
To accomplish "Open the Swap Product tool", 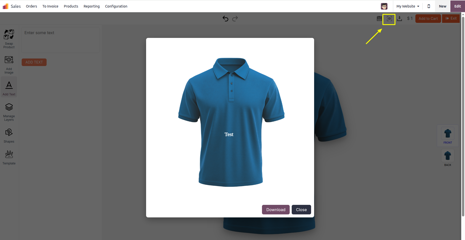I will pyautogui.click(x=9, y=39).
